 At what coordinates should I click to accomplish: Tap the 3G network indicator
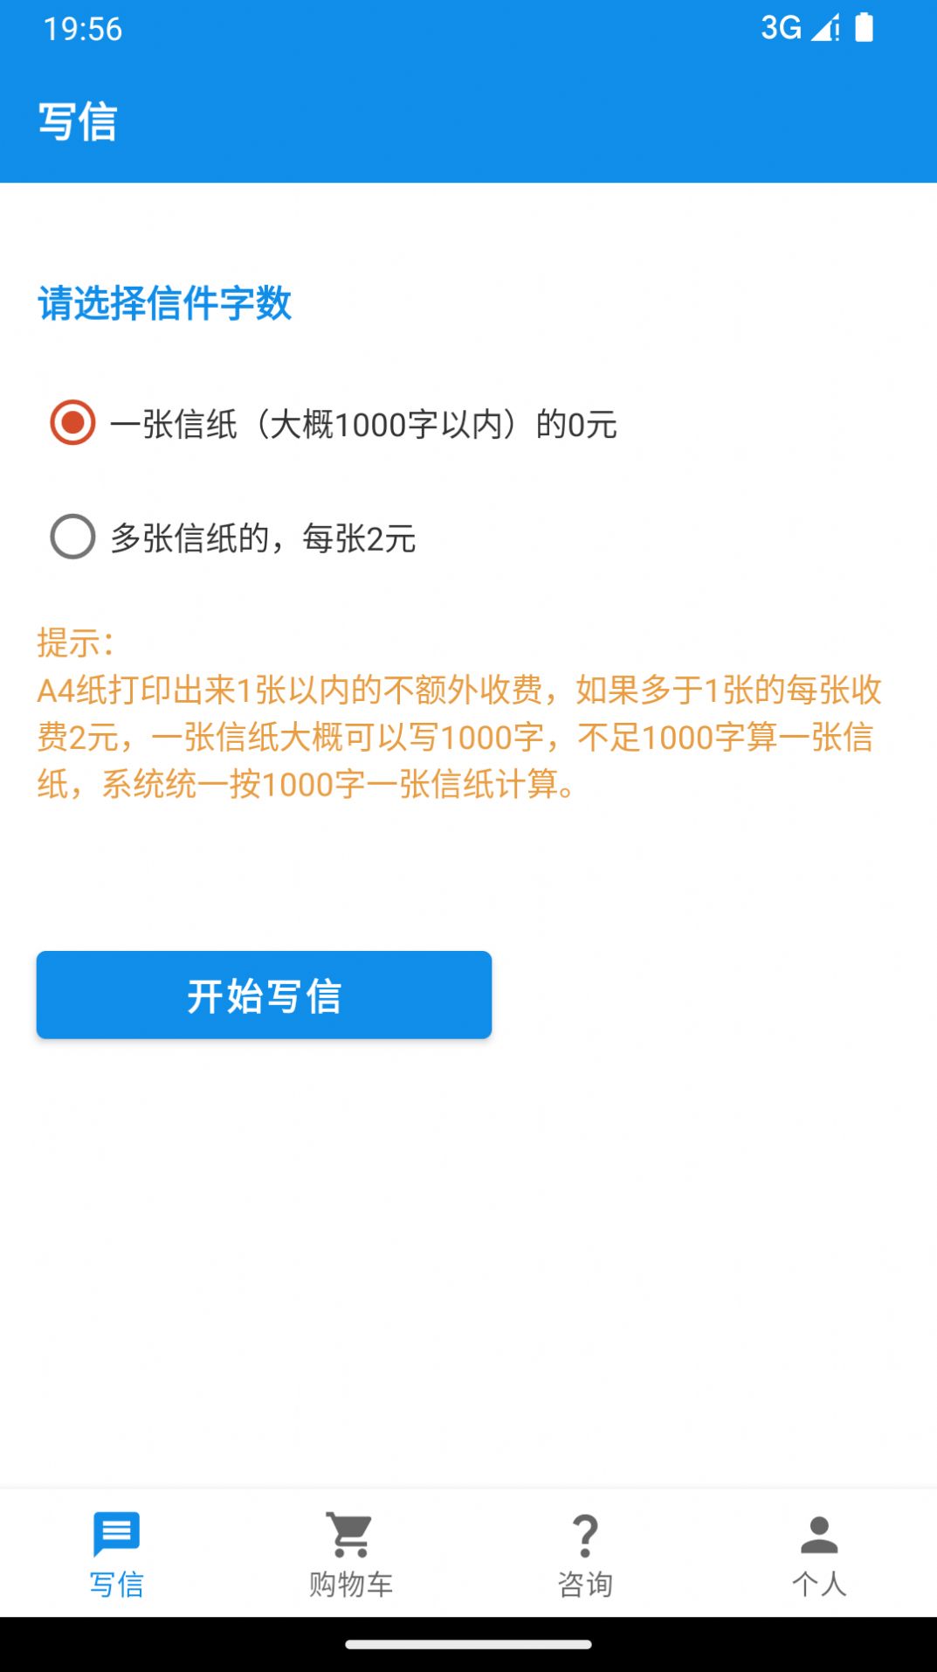click(781, 28)
